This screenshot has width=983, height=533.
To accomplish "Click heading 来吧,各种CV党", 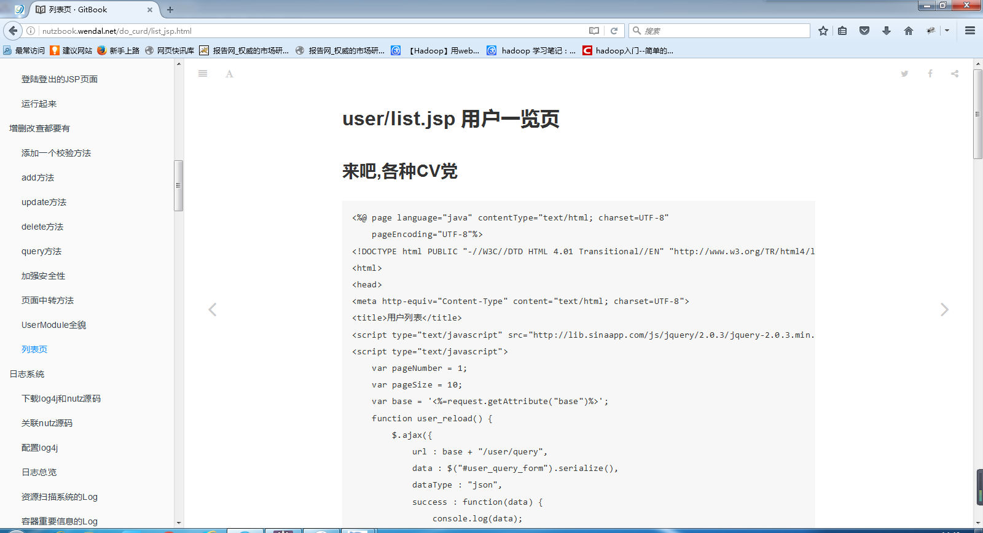I will pyautogui.click(x=400, y=171).
